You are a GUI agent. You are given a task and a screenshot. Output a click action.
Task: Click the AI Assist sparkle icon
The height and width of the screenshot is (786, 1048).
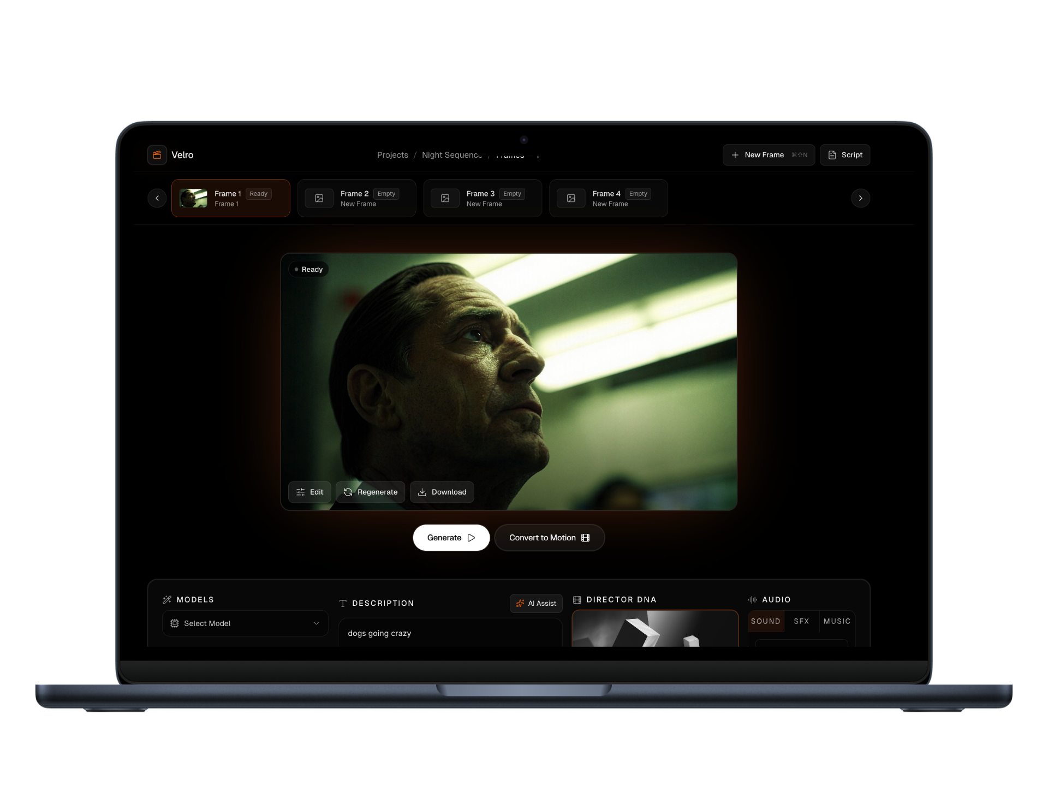click(520, 603)
